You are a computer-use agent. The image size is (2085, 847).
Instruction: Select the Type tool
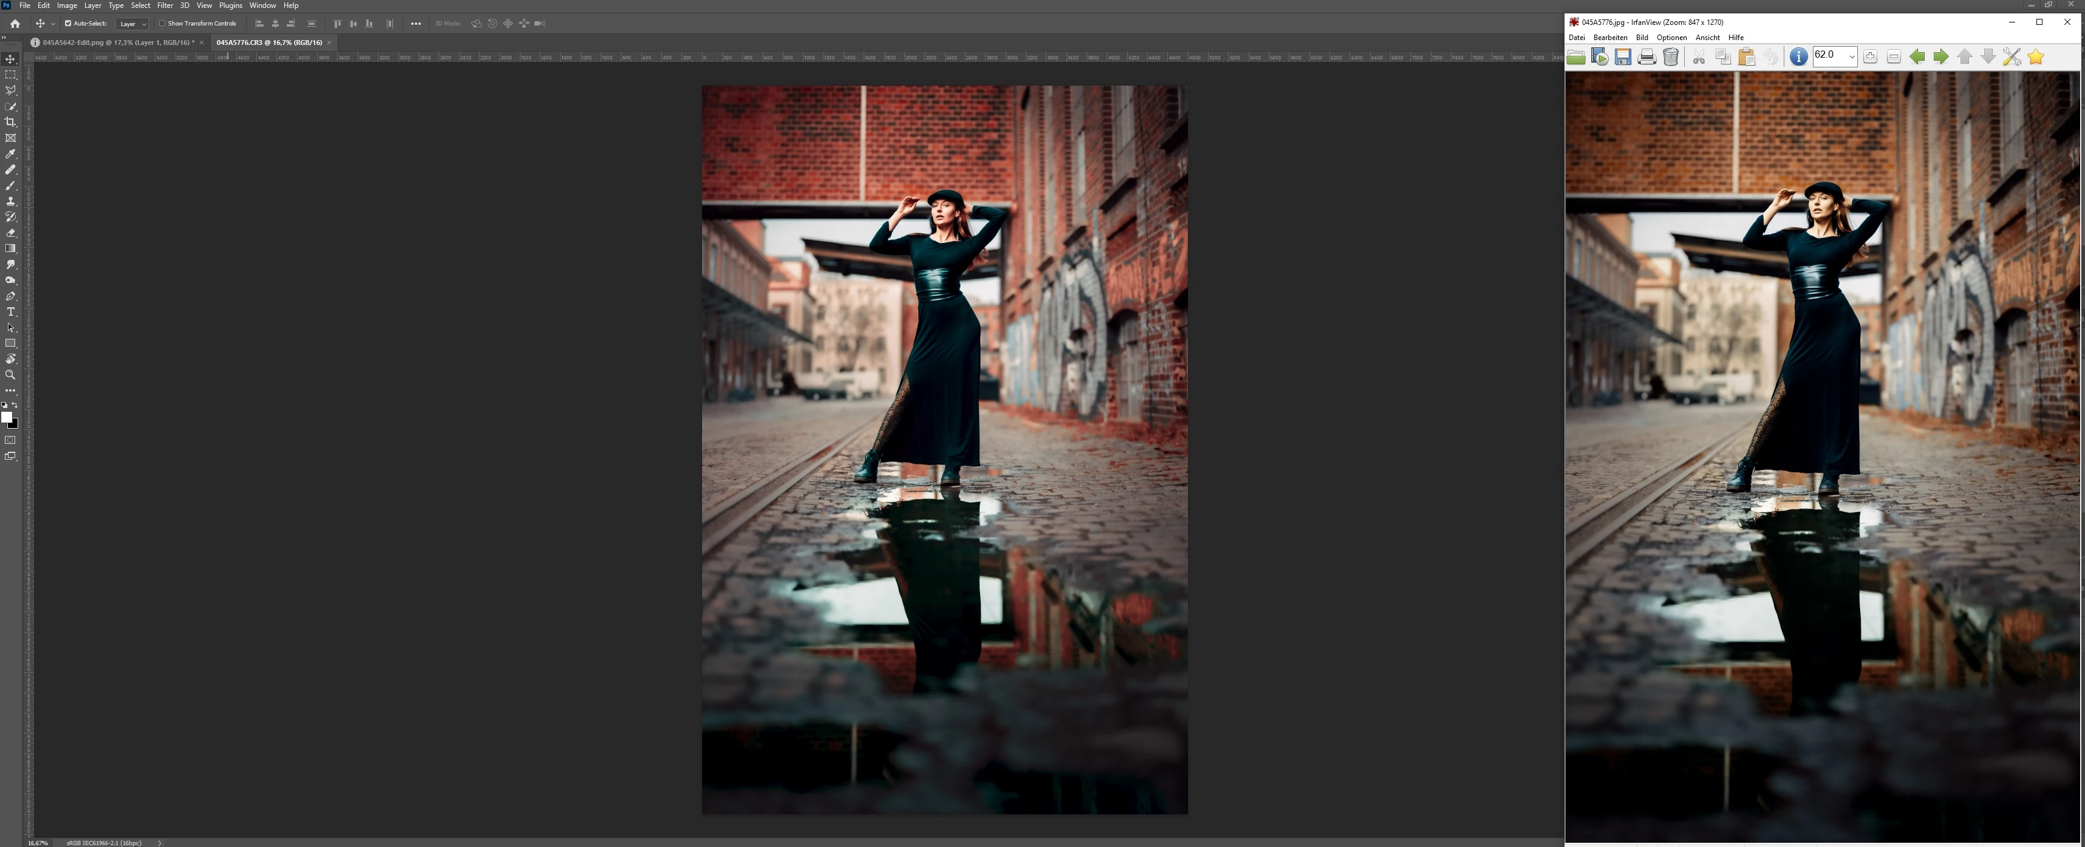pyautogui.click(x=10, y=312)
